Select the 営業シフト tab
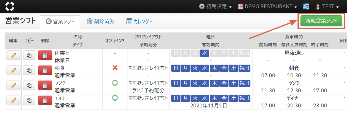Screen dimensions: 347x113 point(60,22)
